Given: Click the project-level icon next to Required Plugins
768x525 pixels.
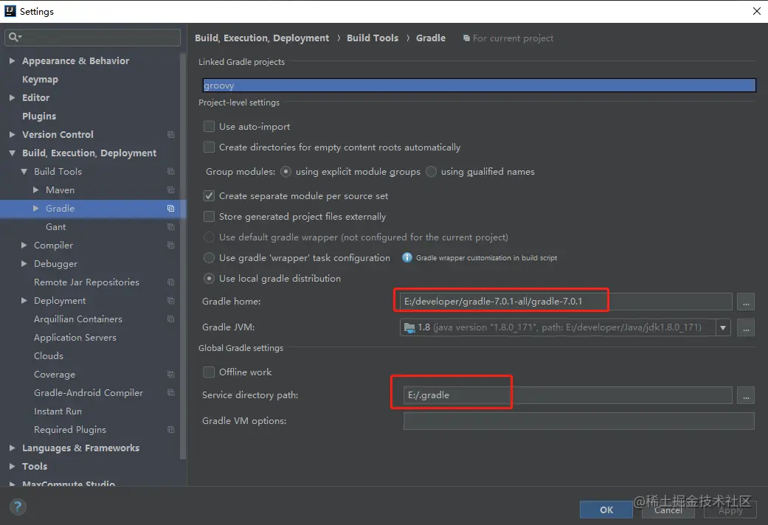Looking at the screenshot, I should coord(170,429).
